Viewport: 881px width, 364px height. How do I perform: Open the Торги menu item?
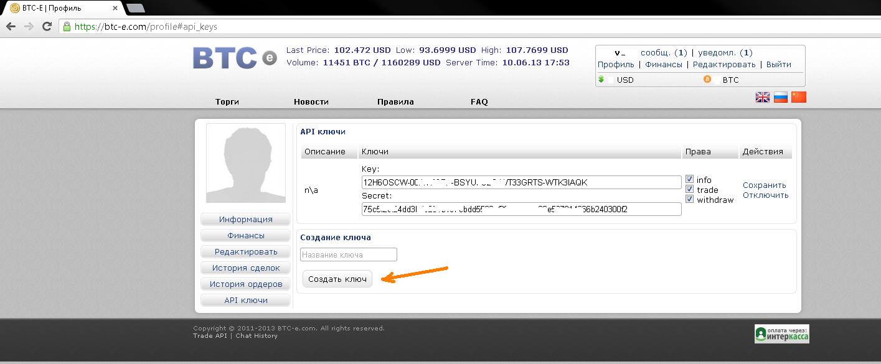coord(227,101)
